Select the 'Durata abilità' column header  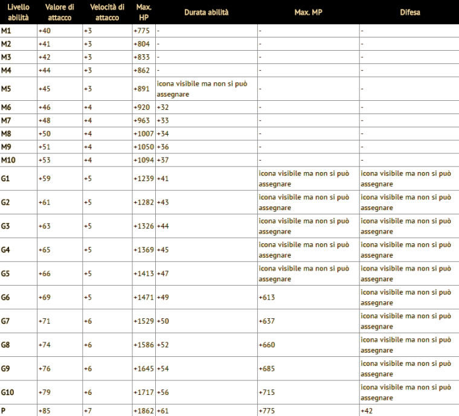(x=206, y=12)
